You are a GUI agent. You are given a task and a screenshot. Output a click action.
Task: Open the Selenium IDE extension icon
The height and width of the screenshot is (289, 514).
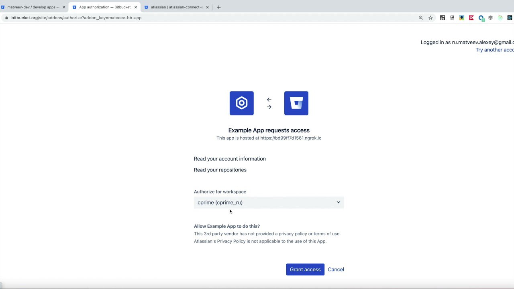(443, 18)
